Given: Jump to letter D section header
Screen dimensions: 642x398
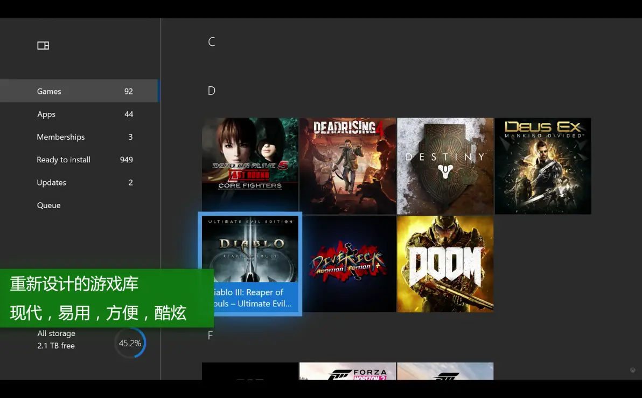Looking at the screenshot, I should pos(211,91).
